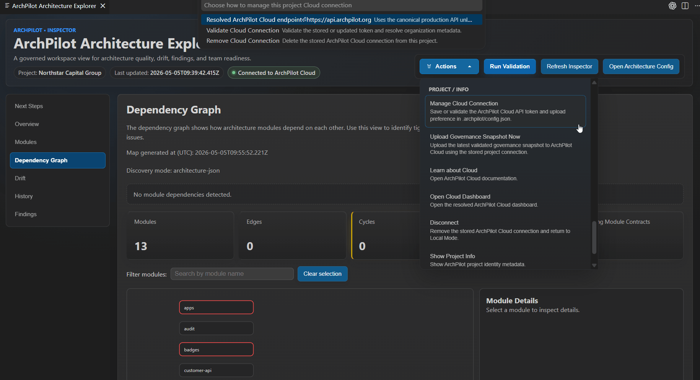The image size is (700, 380).
Task: Click the quick pick input field
Action: click(342, 5)
